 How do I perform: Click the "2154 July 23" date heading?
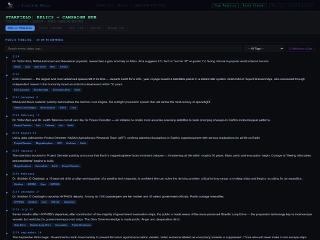23,210
